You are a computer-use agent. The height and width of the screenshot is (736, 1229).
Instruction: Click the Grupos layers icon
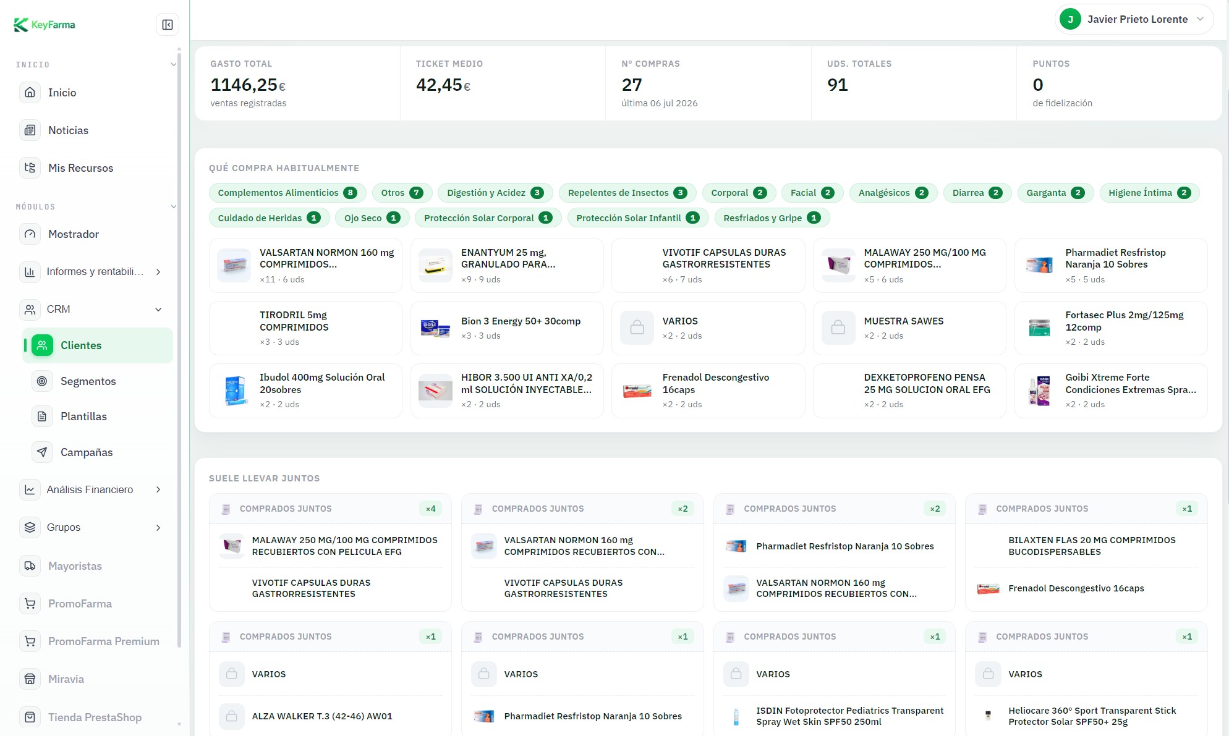click(x=30, y=528)
